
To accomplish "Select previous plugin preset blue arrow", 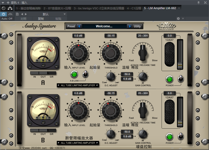I will click(x=79, y=26).
